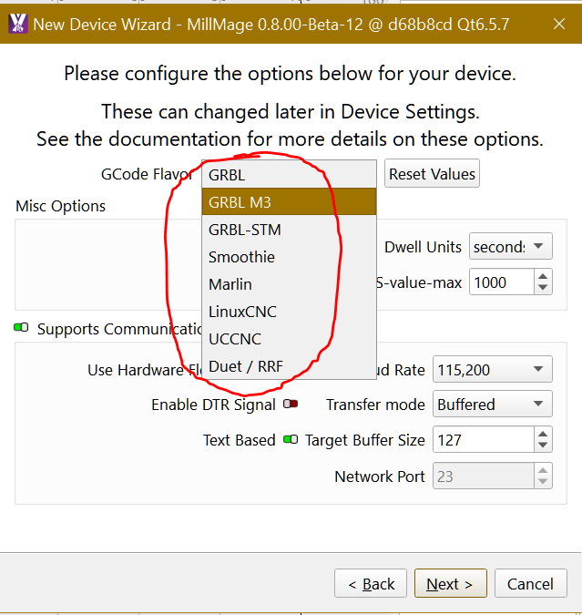Pick UCCNC from the dropdown list
Image resolution: width=582 pixels, height=615 pixels.
[289, 339]
